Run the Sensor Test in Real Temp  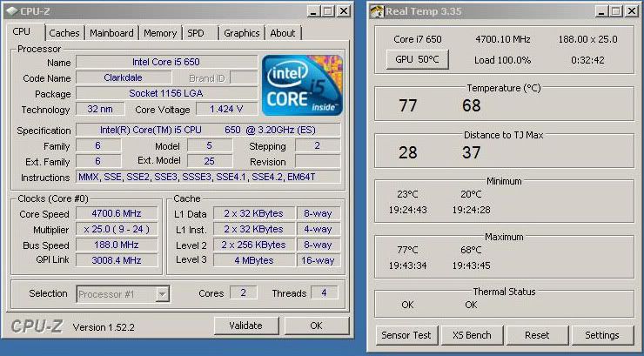click(406, 335)
